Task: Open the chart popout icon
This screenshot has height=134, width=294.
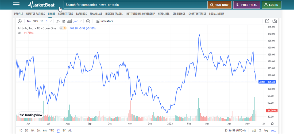Action: 267,21
